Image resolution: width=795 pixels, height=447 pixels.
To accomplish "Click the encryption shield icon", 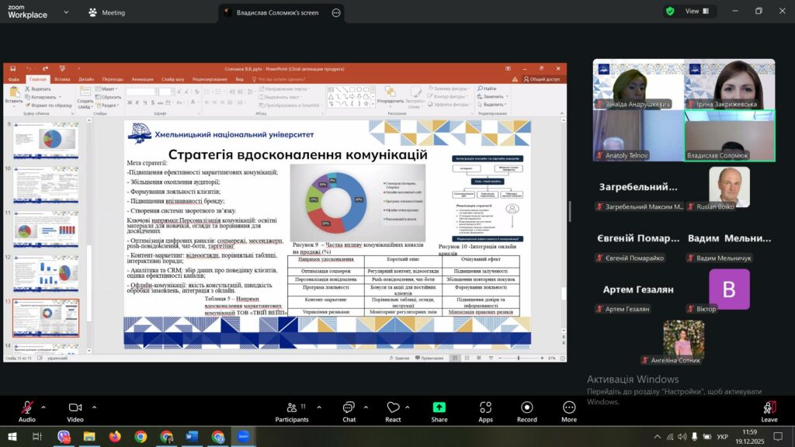I will pos(669,12).
